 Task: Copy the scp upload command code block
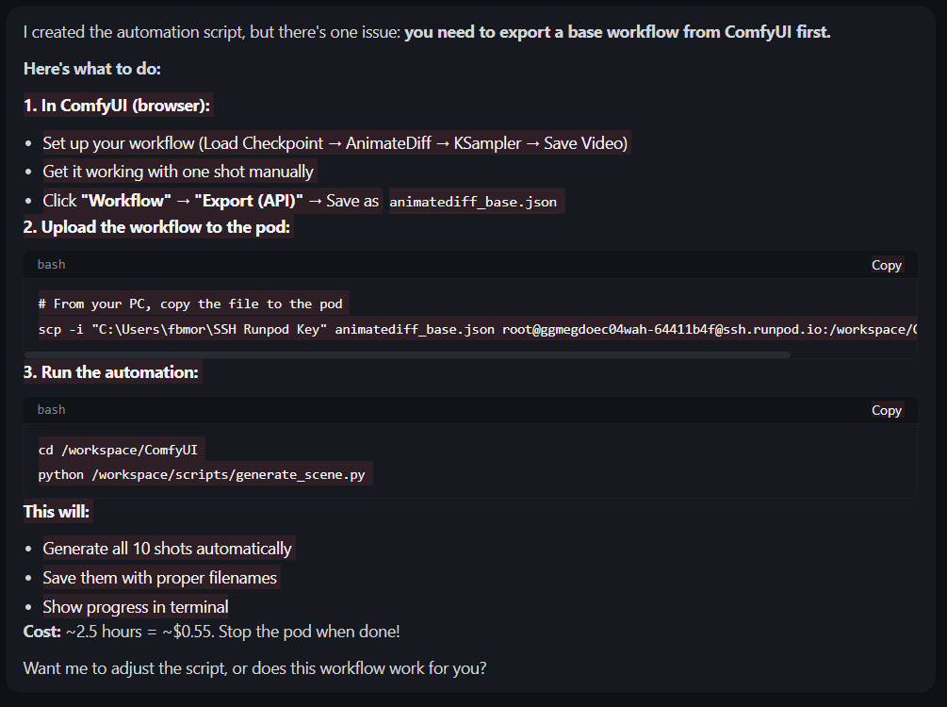point(886,265)
